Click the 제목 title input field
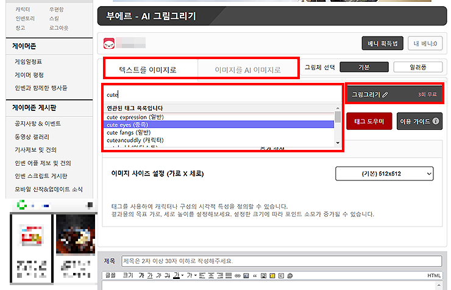This screenshot has height=290, width=451. [x=282, y=261]
